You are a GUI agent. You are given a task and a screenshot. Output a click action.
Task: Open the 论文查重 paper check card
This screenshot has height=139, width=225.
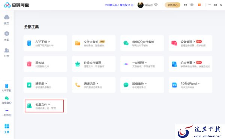(190, 64)
